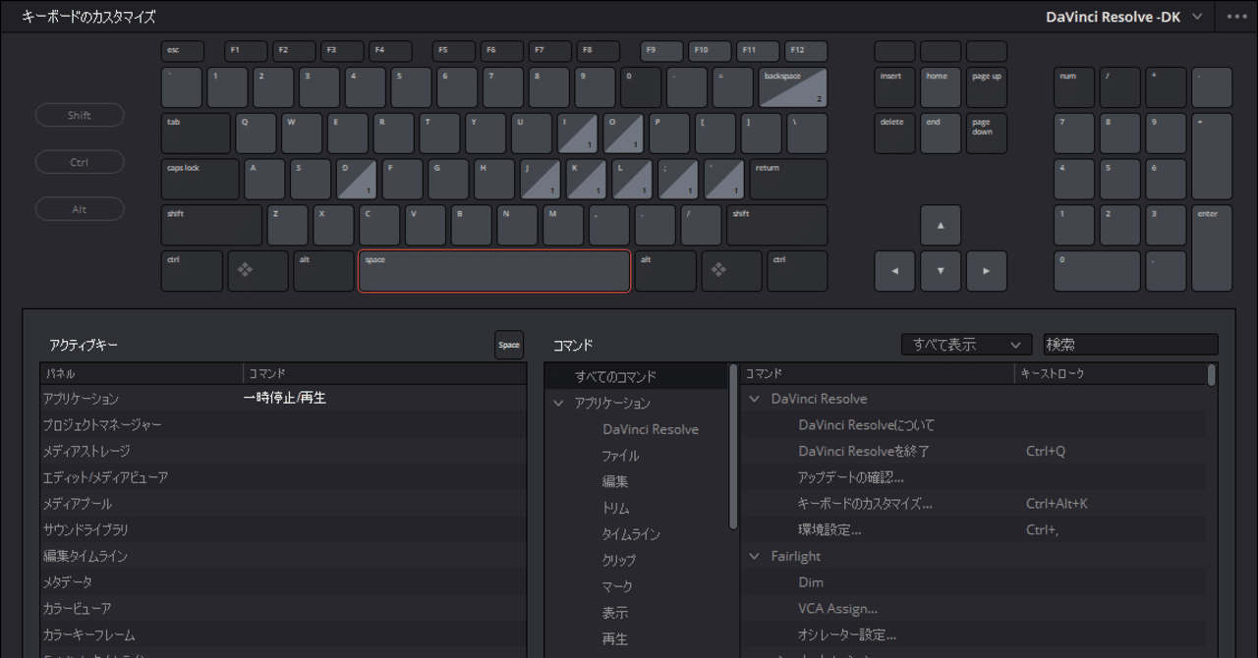This screenshot has width=1258, height=658.
Task: Click the left arrow key icon
Action: click(894, 271)
